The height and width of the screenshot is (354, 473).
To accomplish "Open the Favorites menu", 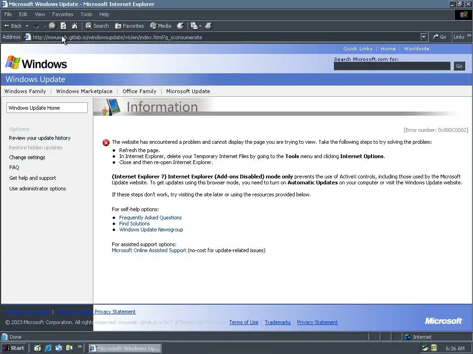I will click(x=62, y=14).
